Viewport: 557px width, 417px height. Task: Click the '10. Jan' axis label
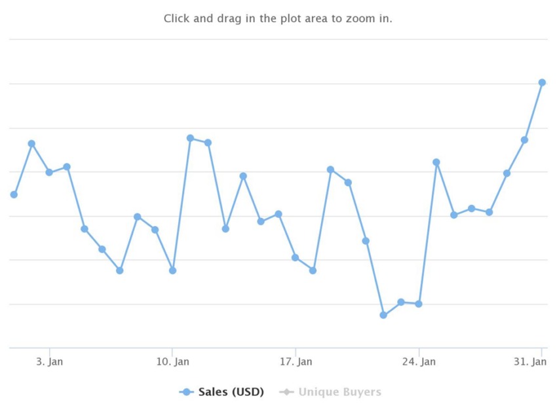(172, 361)
